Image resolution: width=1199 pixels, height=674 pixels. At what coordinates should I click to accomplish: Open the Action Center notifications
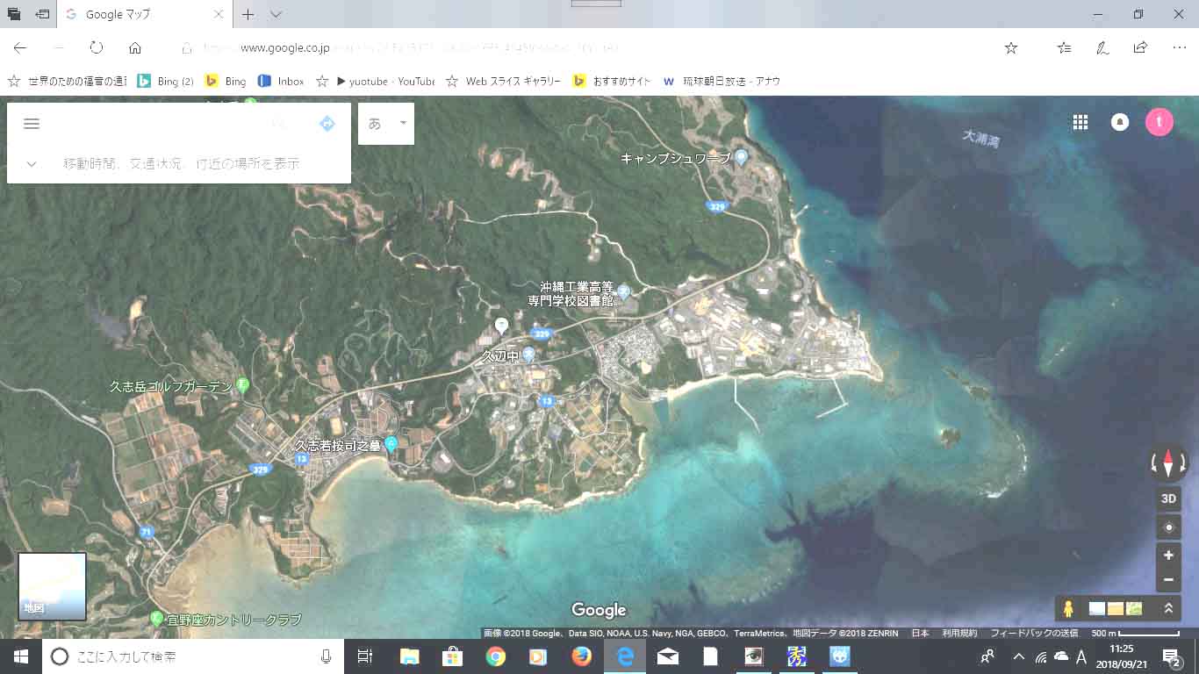pyautogui.click(x=1171, y=656)
